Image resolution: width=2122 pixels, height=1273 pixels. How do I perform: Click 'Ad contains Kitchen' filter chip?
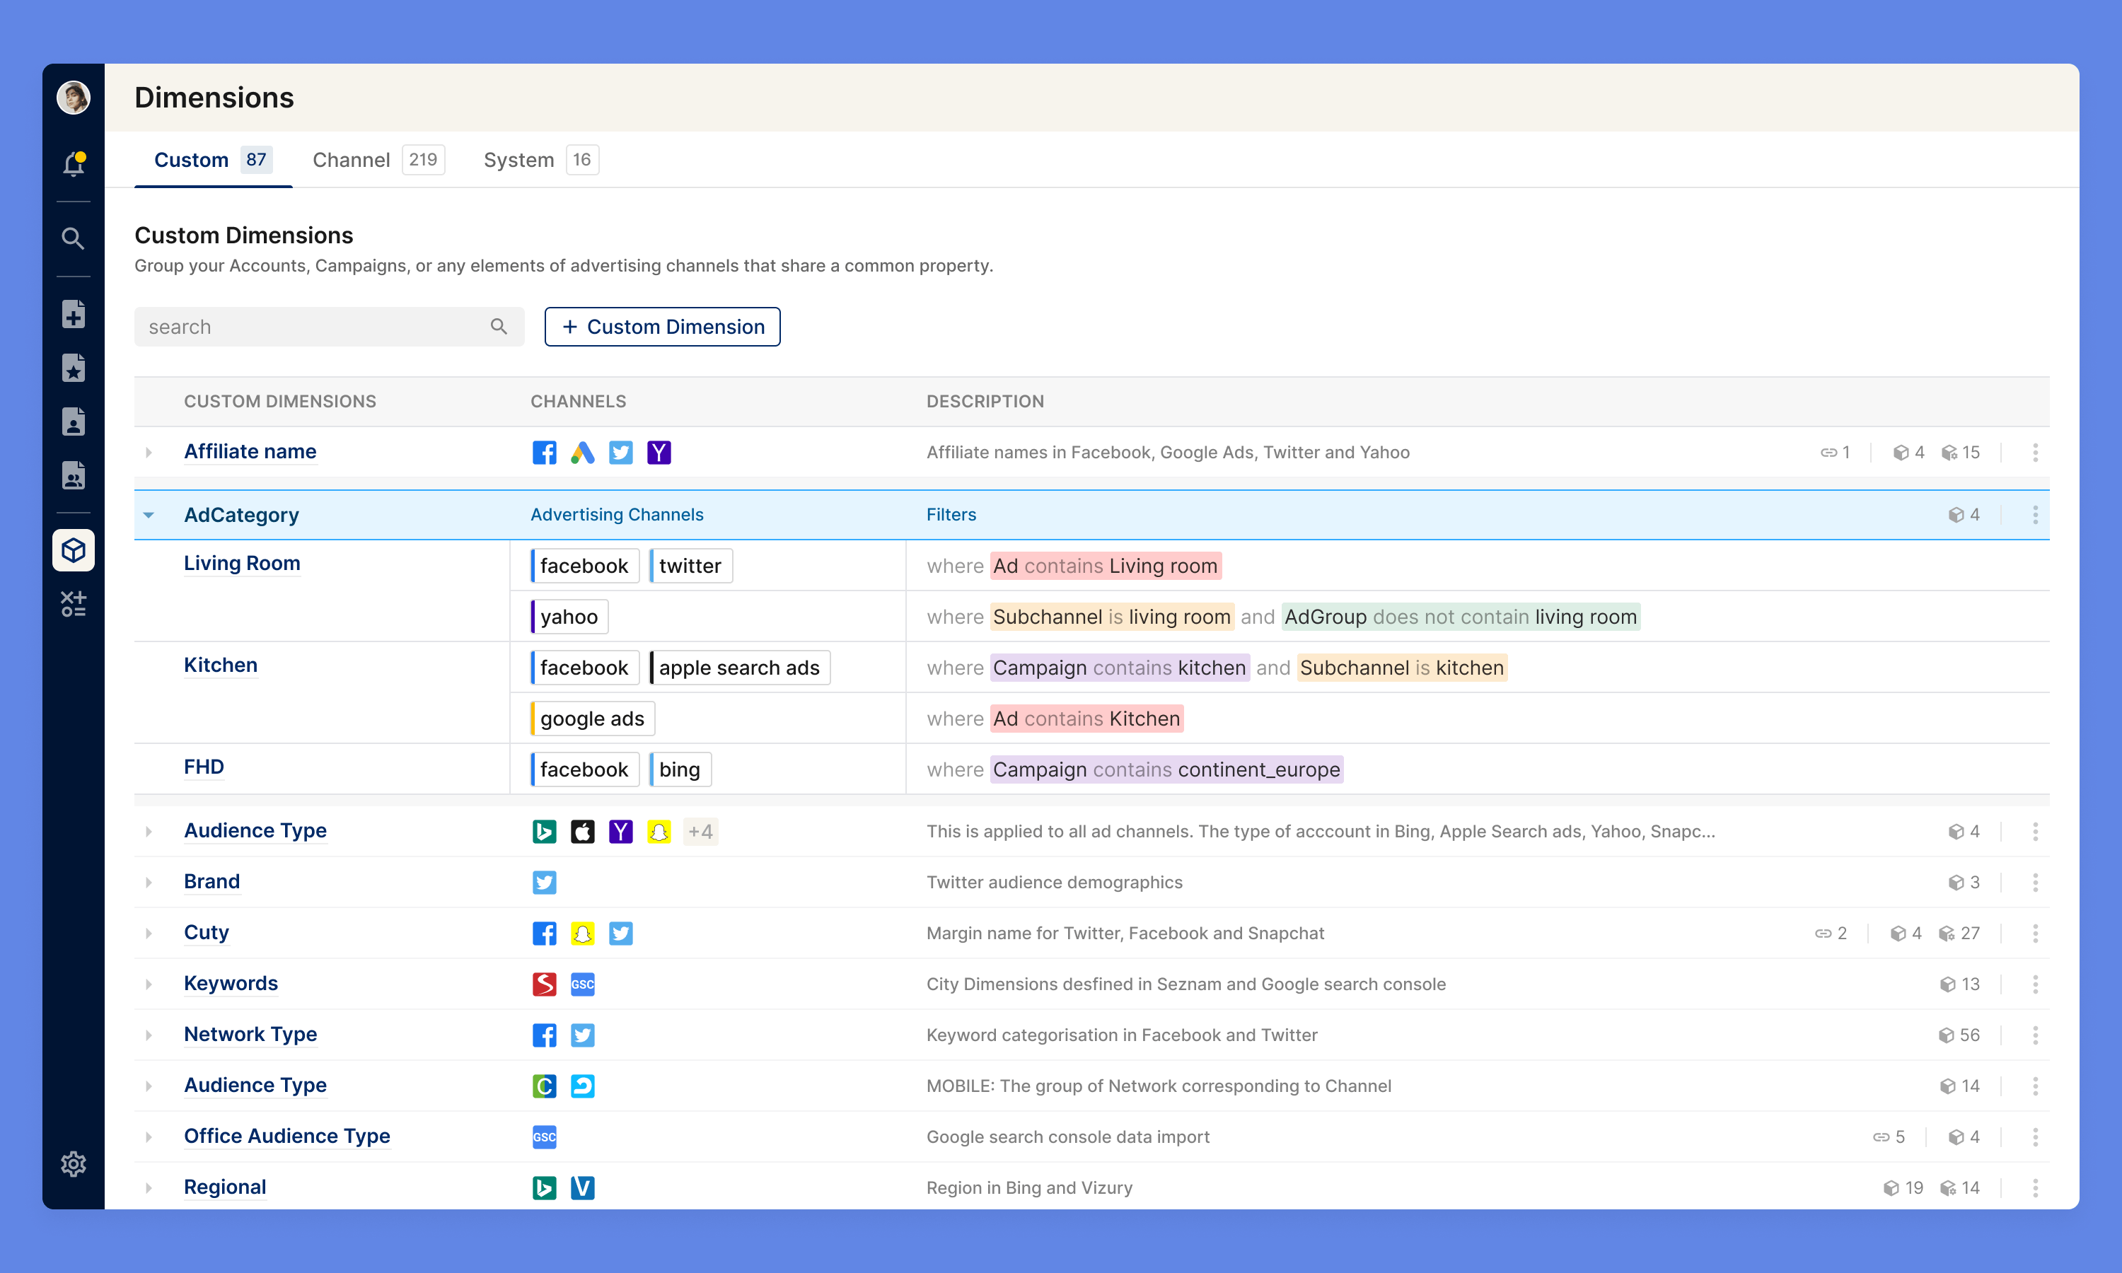coord(1086,719)
